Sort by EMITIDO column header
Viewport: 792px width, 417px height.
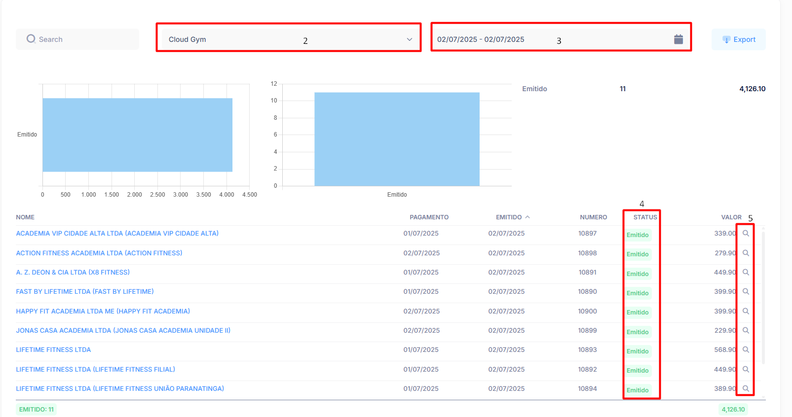click(509, 217)
